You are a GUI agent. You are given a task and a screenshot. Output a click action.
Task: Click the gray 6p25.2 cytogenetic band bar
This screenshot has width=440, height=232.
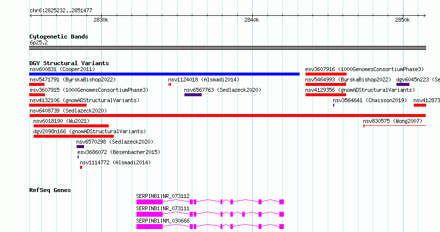[227, 48]
